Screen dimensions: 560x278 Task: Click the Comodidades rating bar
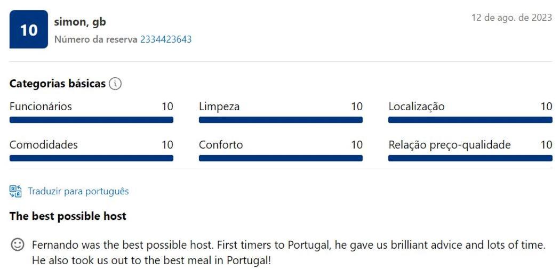click(x=91, y=158)
